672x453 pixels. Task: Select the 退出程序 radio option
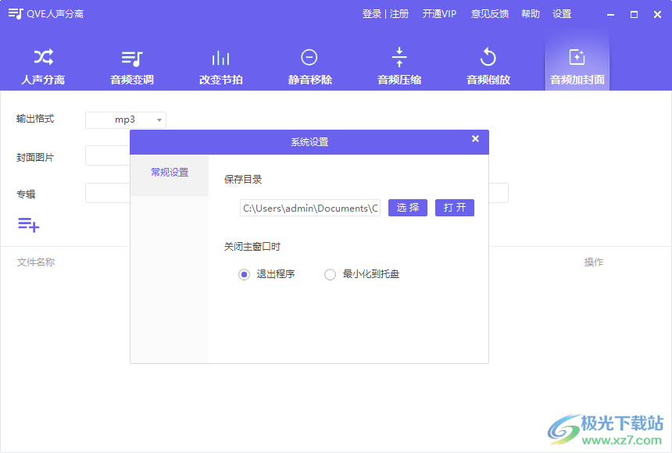pyautogui.click(x=242, y=274)
